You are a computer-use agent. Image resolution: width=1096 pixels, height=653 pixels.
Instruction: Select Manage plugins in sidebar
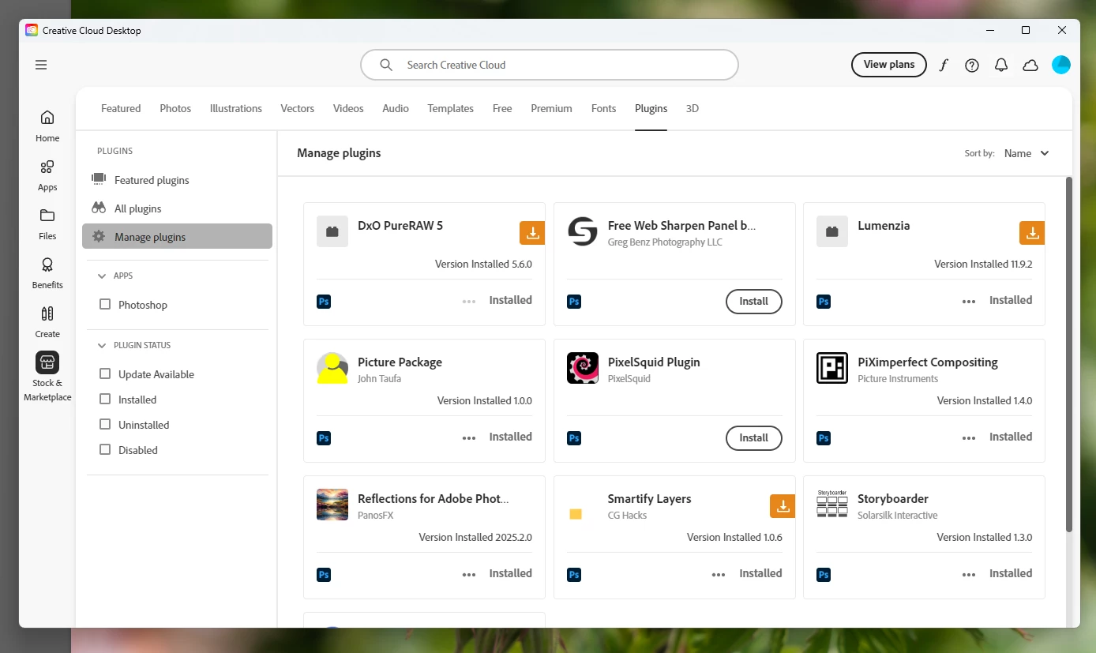point(177,237)
